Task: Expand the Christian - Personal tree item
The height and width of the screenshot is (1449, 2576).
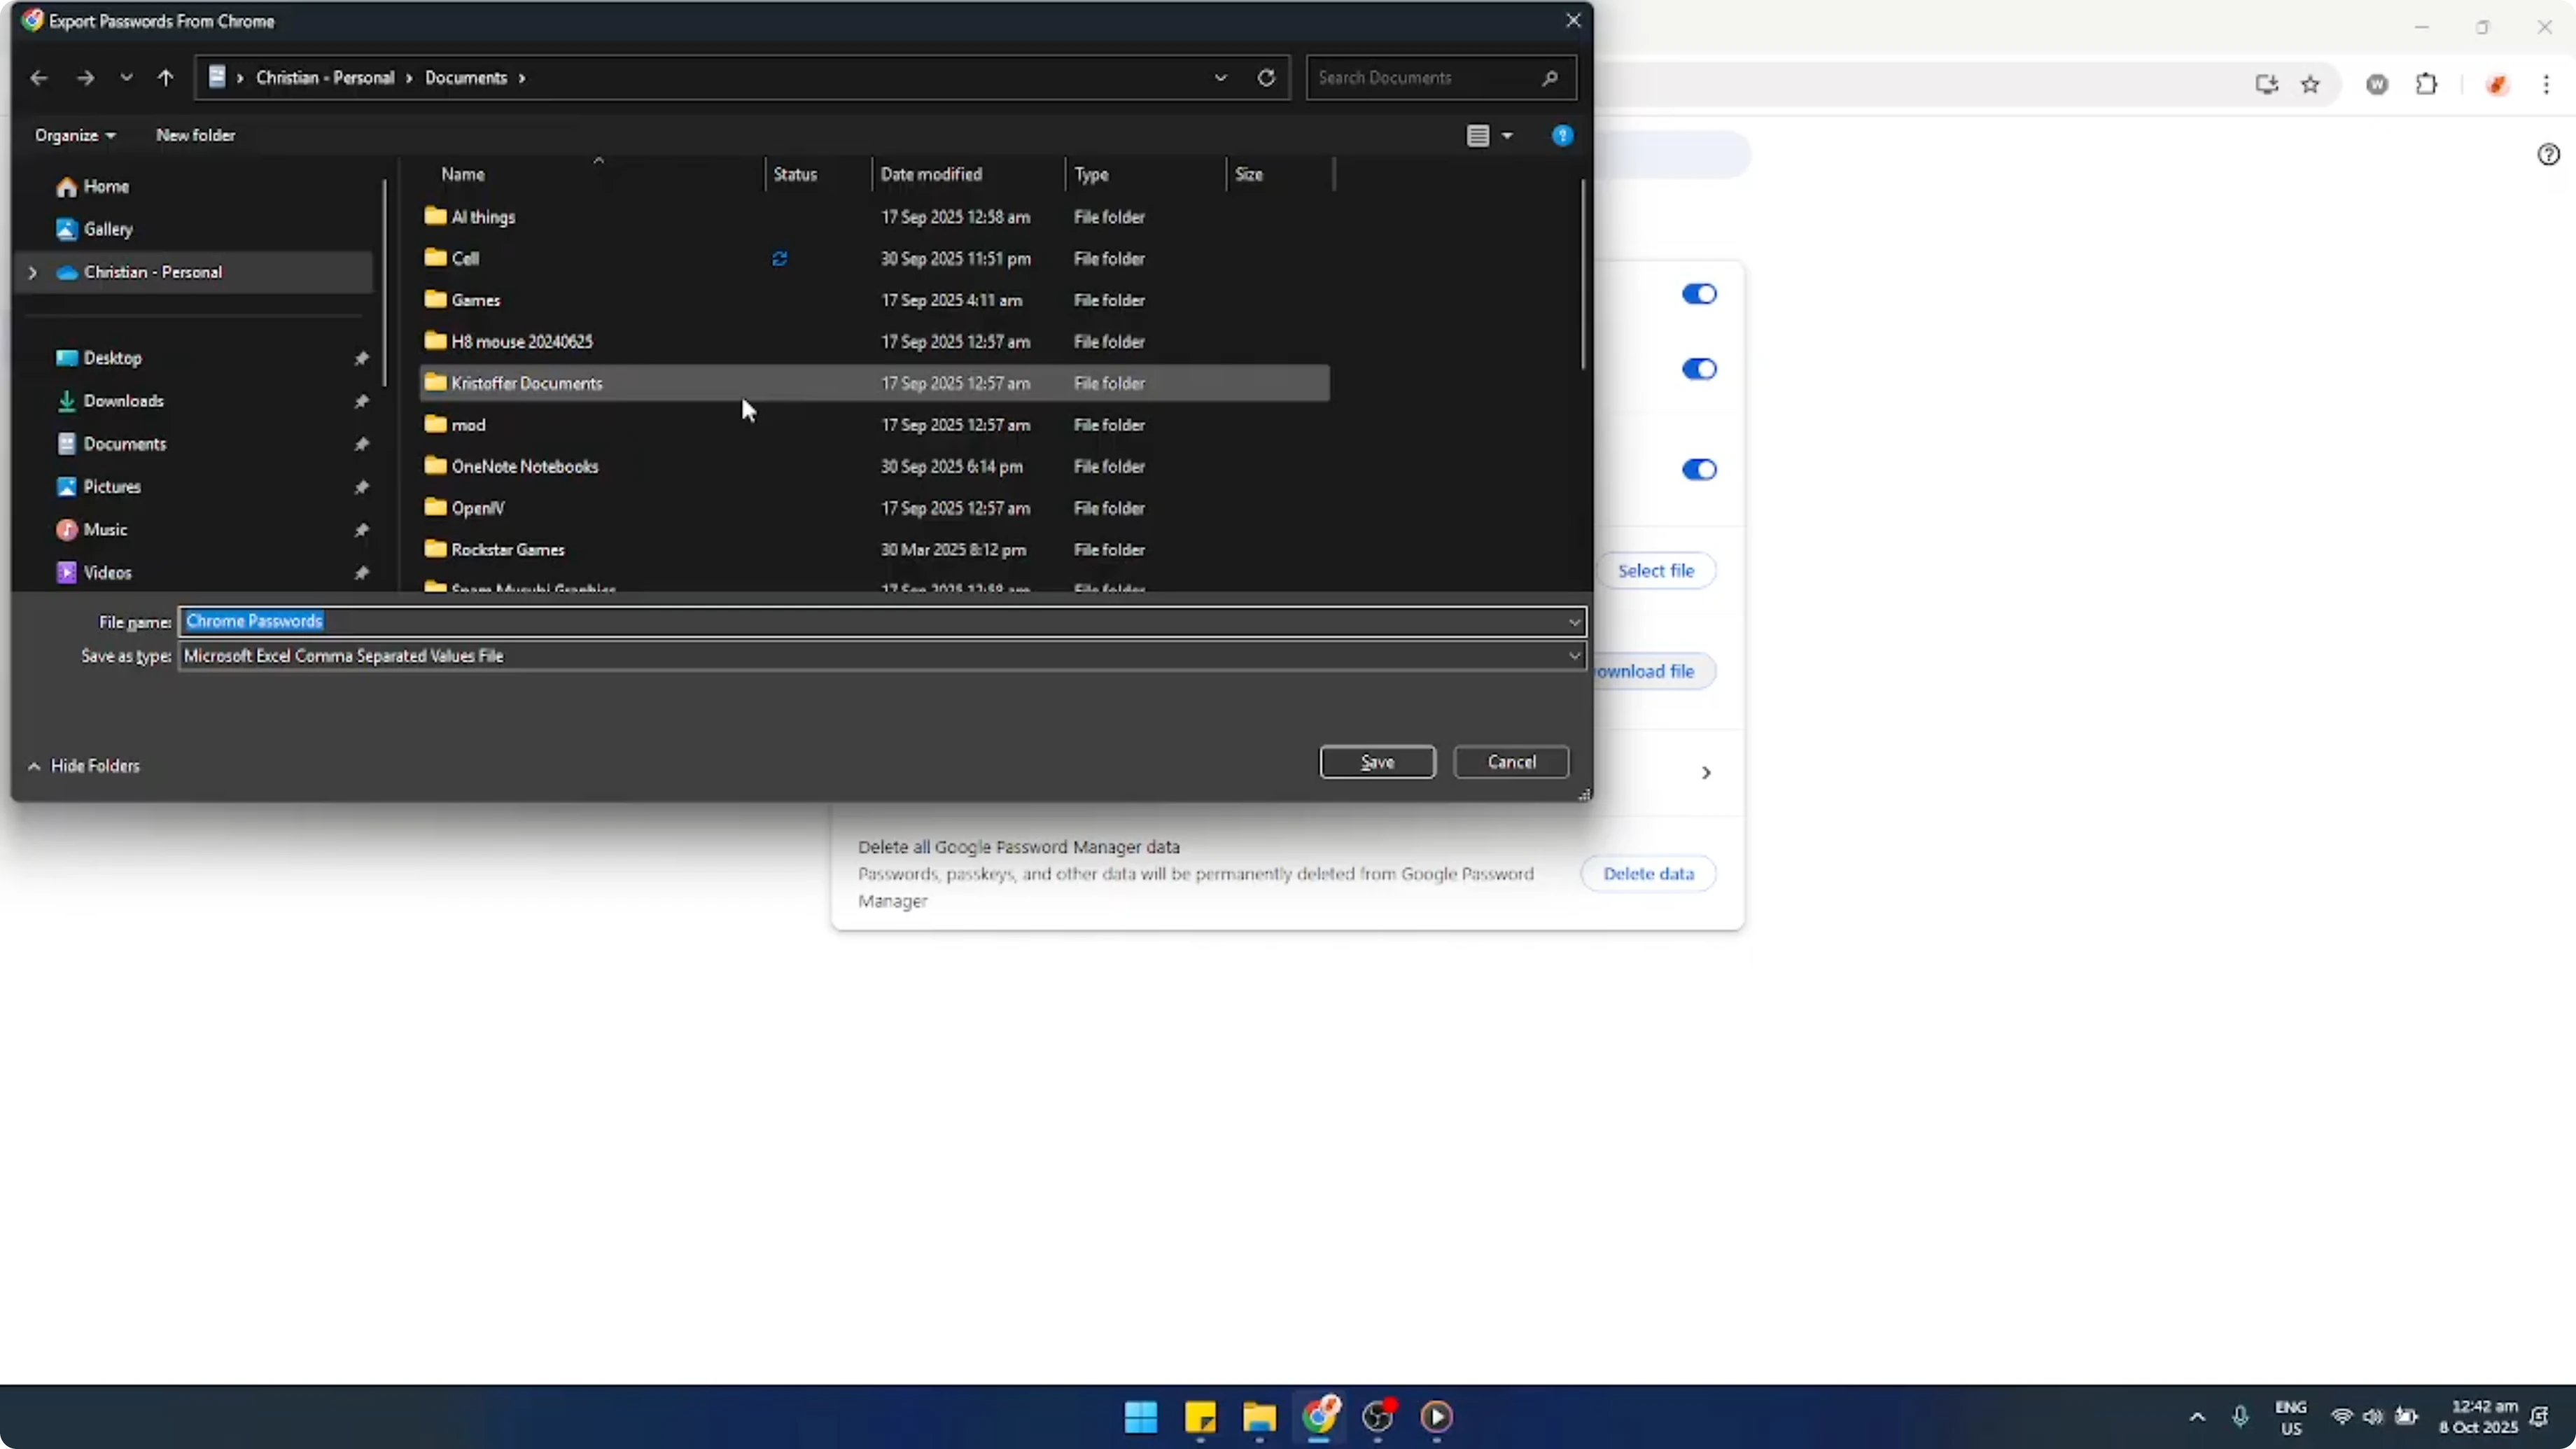Action: click(33, 271)
